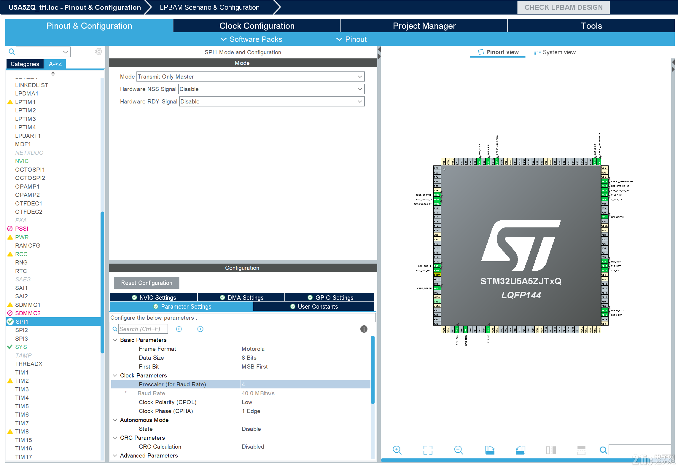Click the Reset Configuration button
Image resolution: width=678 pixels, height=467 pixels.
[x=146, y=283]
